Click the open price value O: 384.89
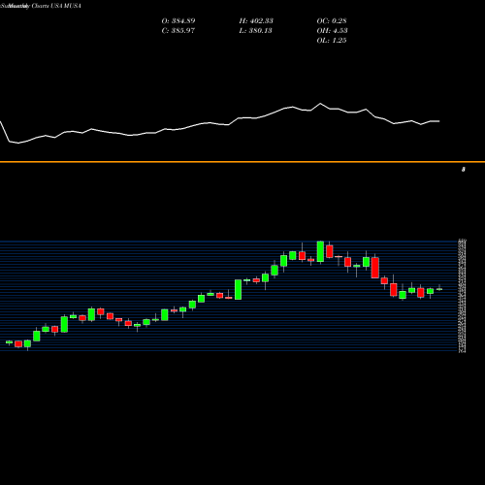This screenshot has height=485, width=485. tap(178, 21)
